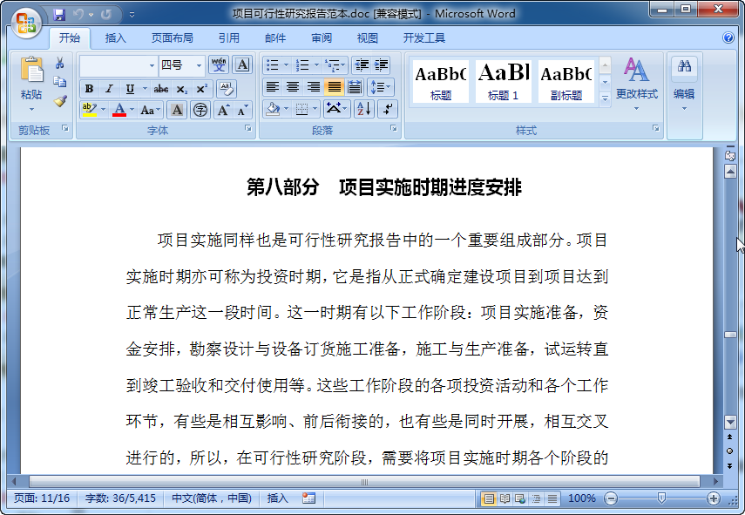Switch to the 开发工具 tab
745x515 pixels.
423,38
